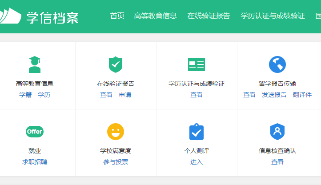Click the 高等教育信息 card title
Image resolution: width=321 pixels, height=185 pixels.
click(35, 84)
